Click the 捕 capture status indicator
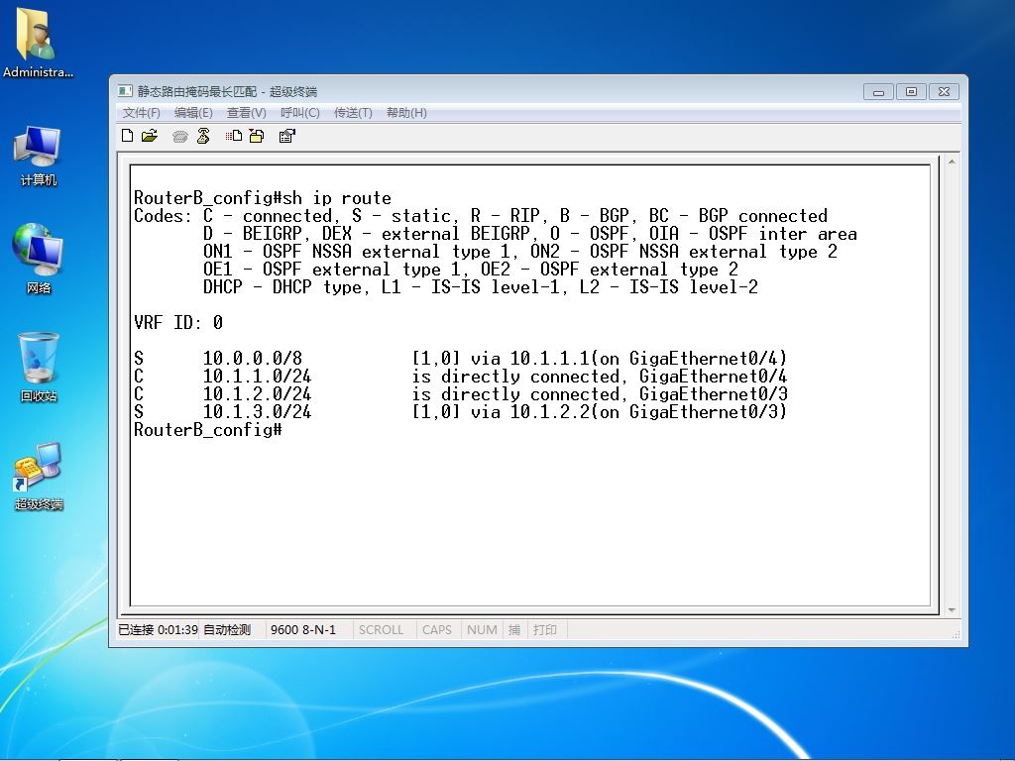The width and height of the screenshot is (1015, 761). click(514, 629)
